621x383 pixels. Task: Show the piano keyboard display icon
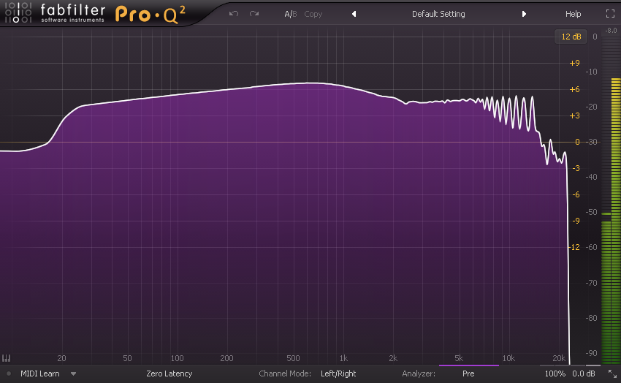pyautogui.click(x=7, y=358)
